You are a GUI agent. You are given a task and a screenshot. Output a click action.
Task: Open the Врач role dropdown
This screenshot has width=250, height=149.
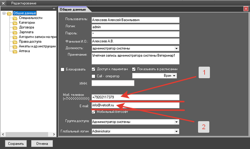(x=174, y=76)
